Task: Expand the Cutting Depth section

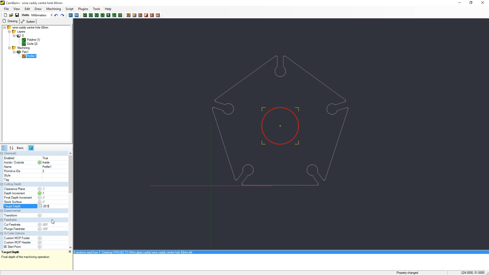Action: coord(2,184)
